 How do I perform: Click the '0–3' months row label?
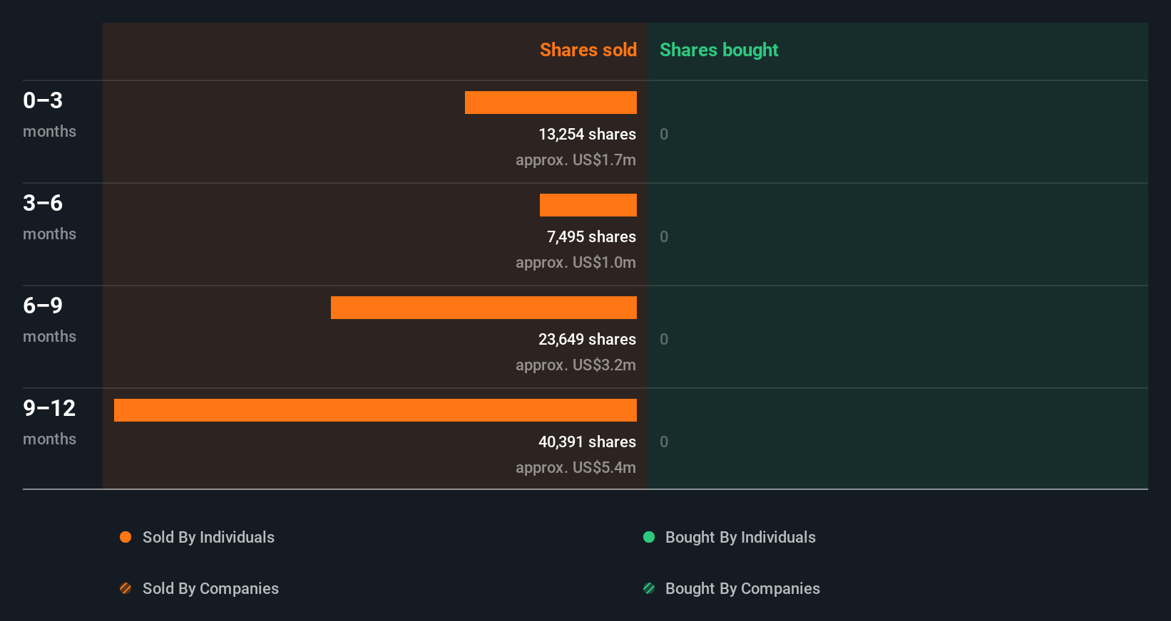pos(43,100)
